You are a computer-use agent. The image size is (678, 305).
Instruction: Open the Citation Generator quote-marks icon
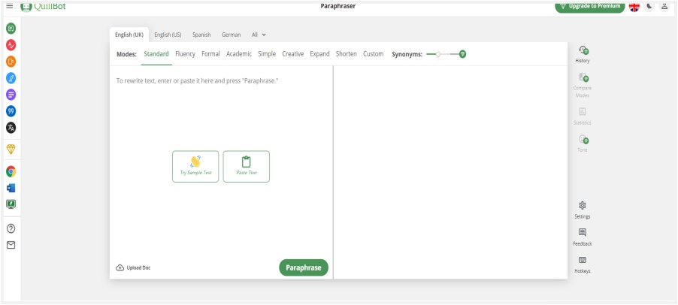click(11, 110)
